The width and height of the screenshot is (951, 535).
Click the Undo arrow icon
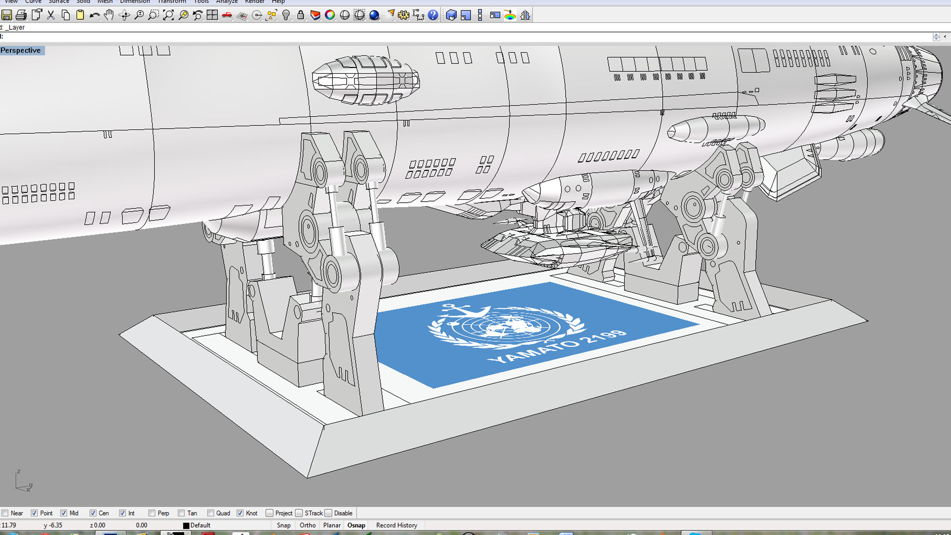click(x=95, y=15)
